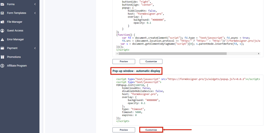Select the File Manager folder icon
This screenshot has height=133, width=264.
[2, 22]
